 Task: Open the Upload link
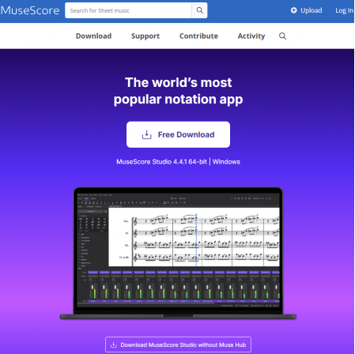pyautogui.click(x=306, y=10)
